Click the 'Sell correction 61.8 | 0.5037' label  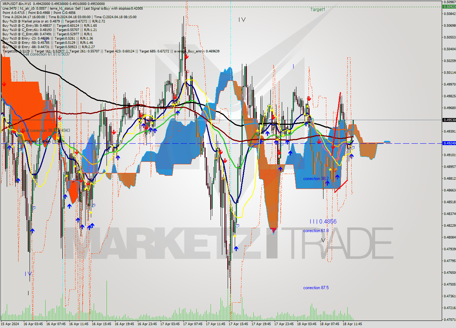tap(46, 54)
